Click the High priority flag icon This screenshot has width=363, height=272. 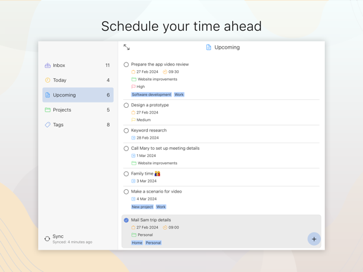pos(133,87)
